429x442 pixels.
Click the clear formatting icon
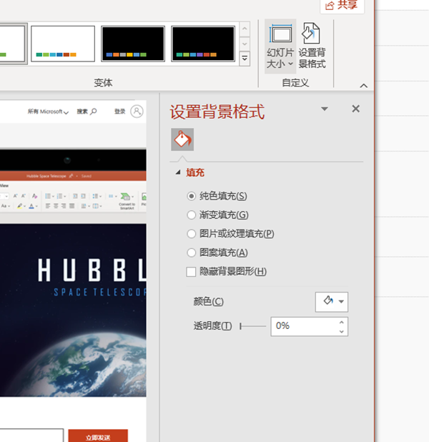[34, 196]
